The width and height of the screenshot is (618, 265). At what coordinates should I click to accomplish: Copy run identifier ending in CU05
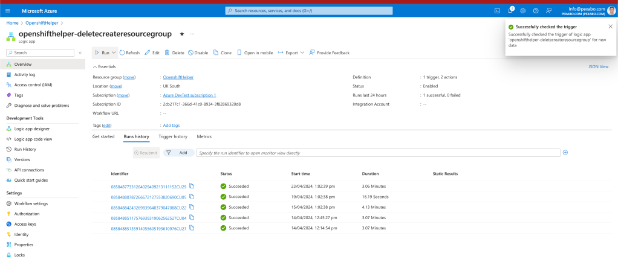192,196
